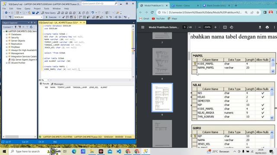The height and width of the screenshot is (155, 277).
Task: Click the PDF fit to page icon
Action: 225,27
